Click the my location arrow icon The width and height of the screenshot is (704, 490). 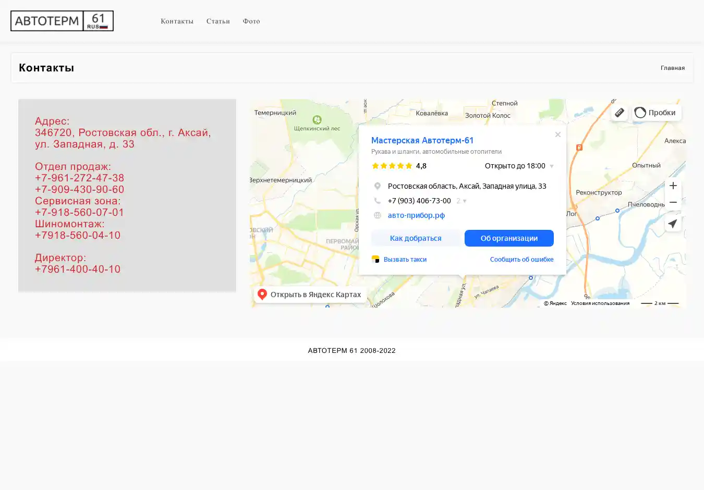[x=673, y=224]
